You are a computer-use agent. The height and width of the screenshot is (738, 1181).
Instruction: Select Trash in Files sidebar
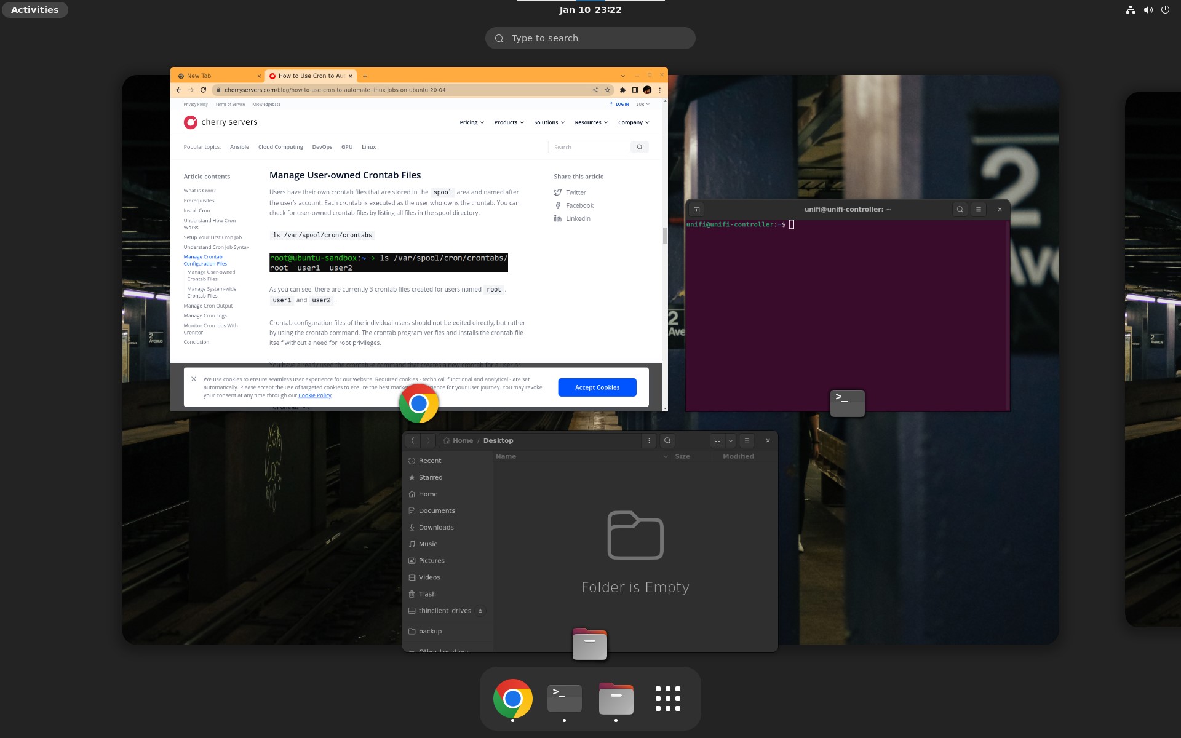coord(447,593)
